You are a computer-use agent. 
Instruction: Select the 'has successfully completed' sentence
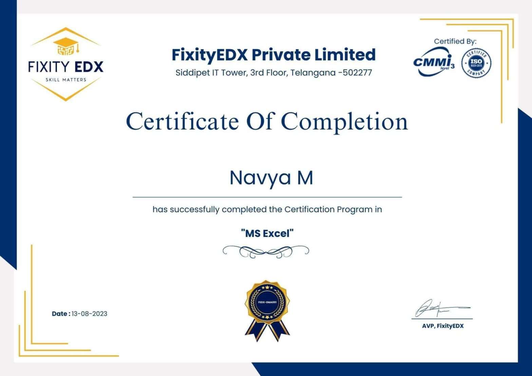click(x=267, y=210)
